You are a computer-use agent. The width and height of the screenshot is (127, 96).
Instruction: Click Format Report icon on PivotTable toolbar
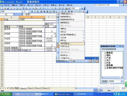[x=71, y=61]
